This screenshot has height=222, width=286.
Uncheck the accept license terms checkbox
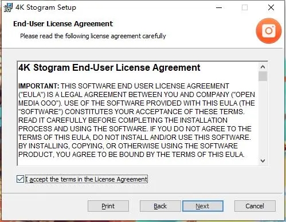[x=20, y=179]
